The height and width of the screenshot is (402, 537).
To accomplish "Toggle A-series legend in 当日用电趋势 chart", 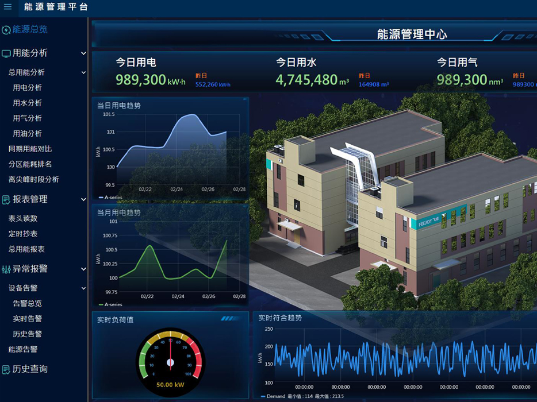I will click(110, 198).
